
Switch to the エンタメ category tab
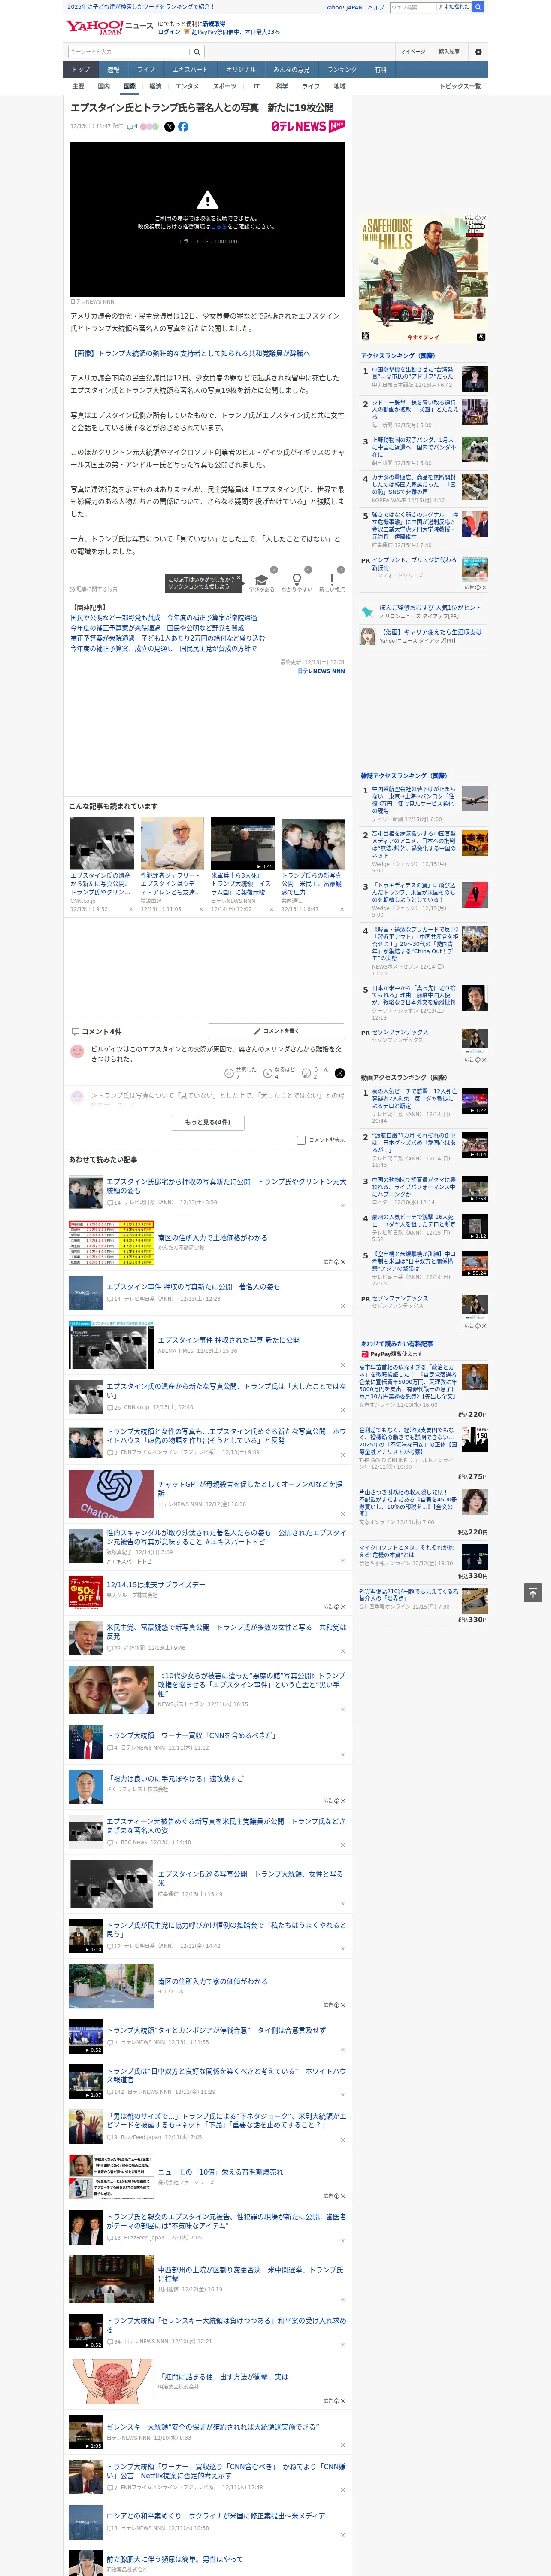coord(187,86)
